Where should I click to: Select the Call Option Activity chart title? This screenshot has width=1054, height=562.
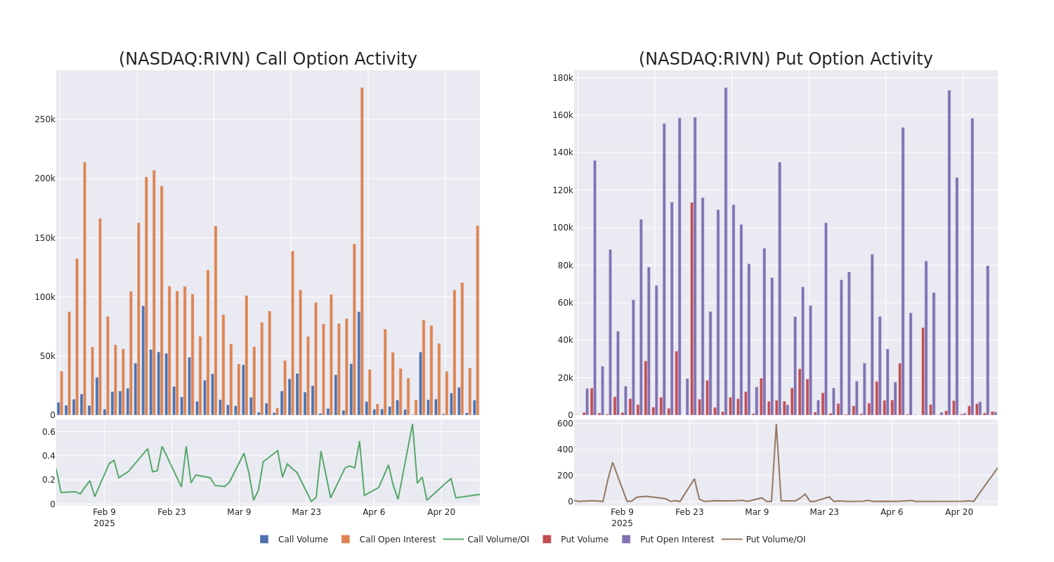(268, 59)
